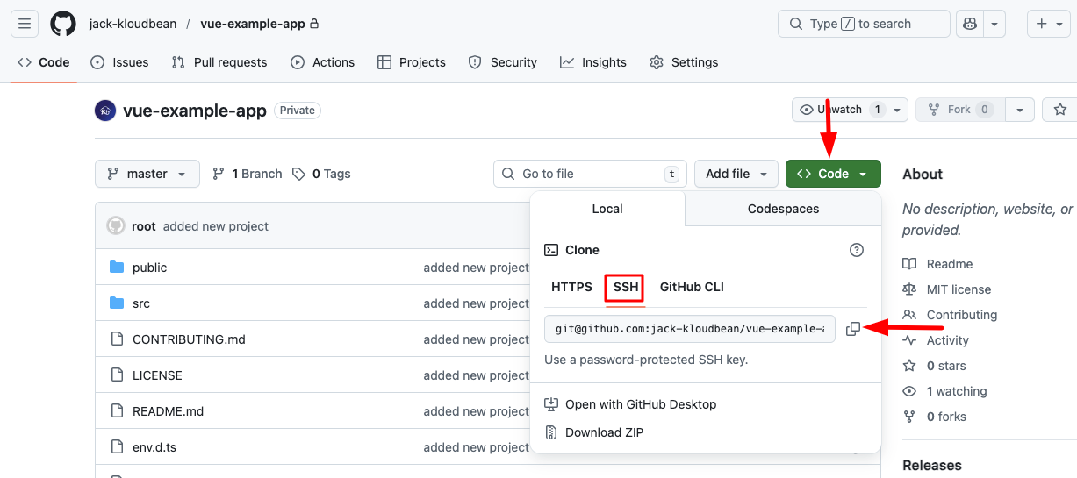1077x478 pixels.
Task: Open with GitHub Desktop
Action: click(x=630, y=404)
